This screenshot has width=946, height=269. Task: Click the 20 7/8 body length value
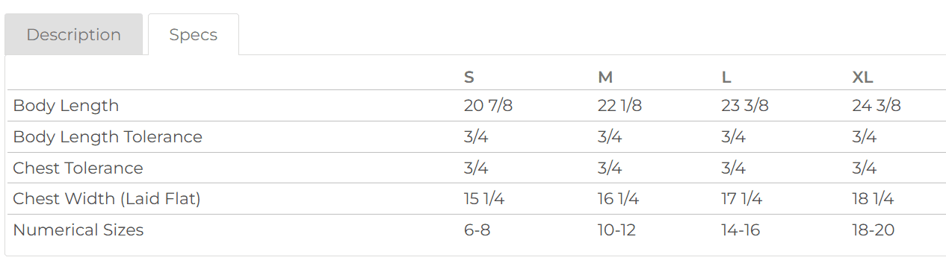click(488, 106)
